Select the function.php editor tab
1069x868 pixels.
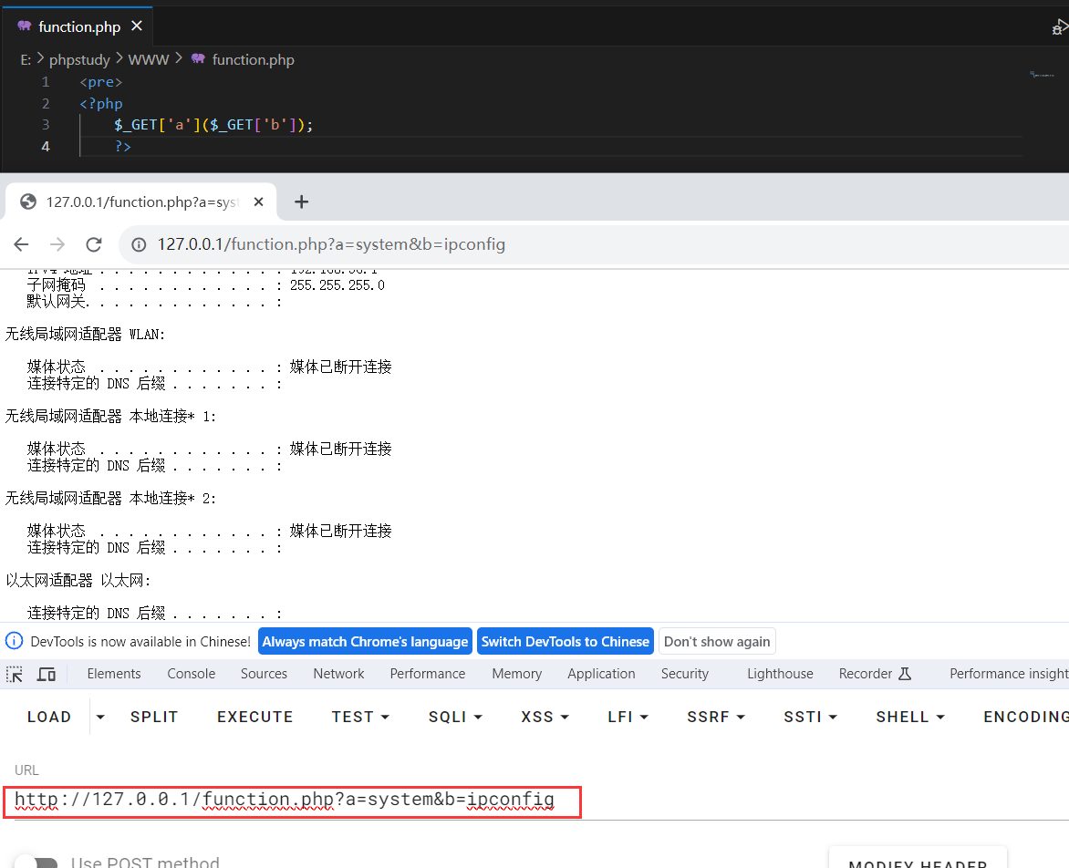pyautogui.click(x=78, y=26)
